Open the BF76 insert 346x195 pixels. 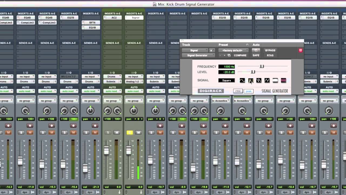point(91,23)
